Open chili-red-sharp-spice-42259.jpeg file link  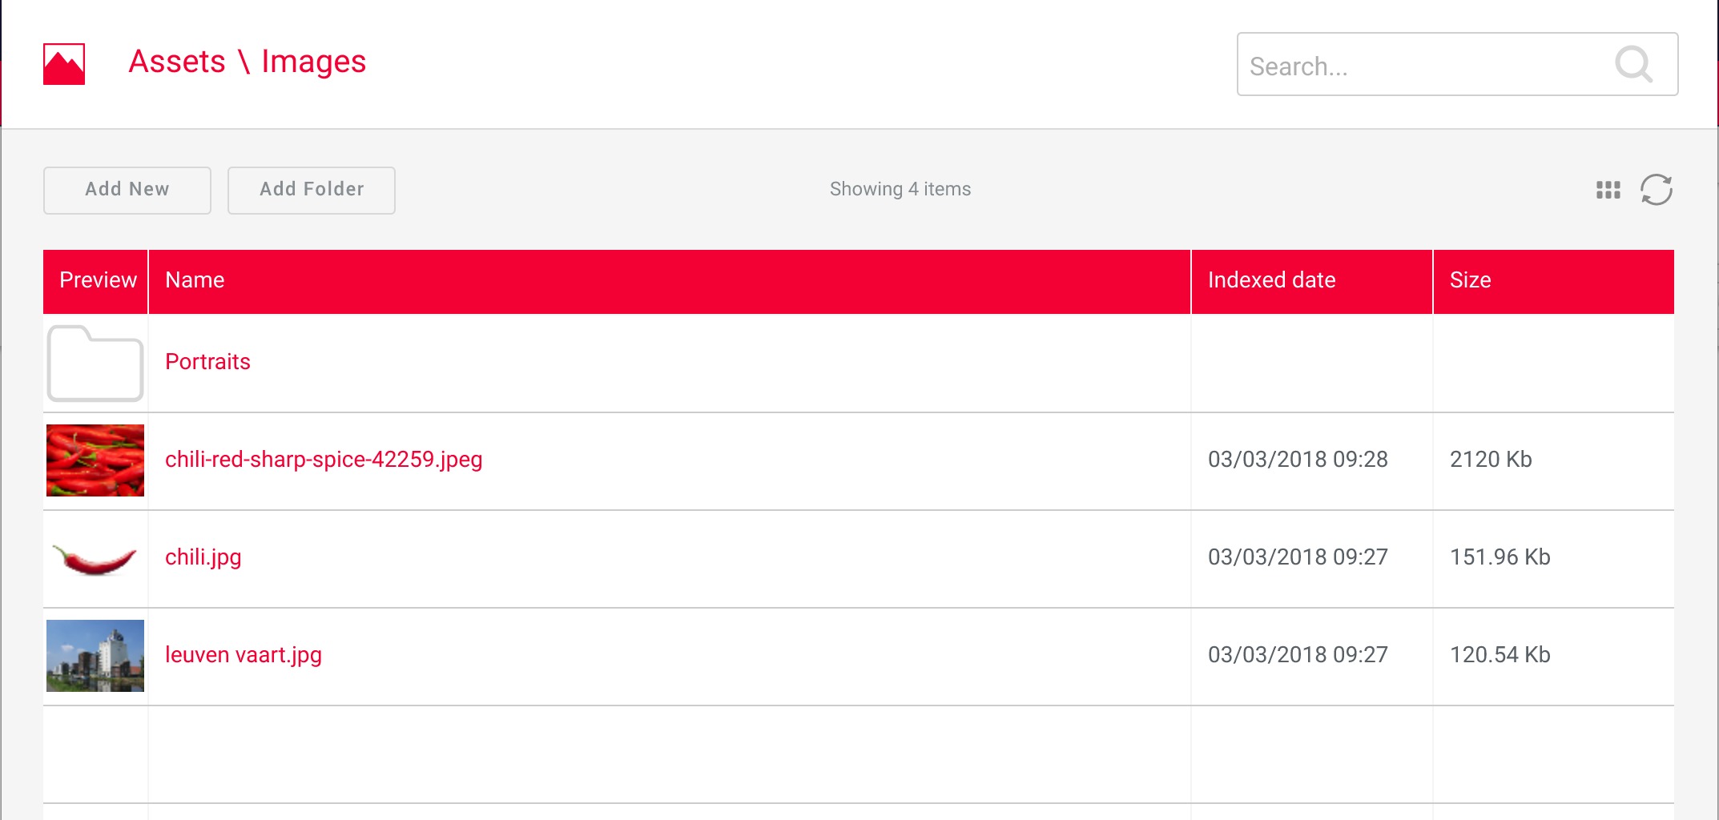click(324, 460)
